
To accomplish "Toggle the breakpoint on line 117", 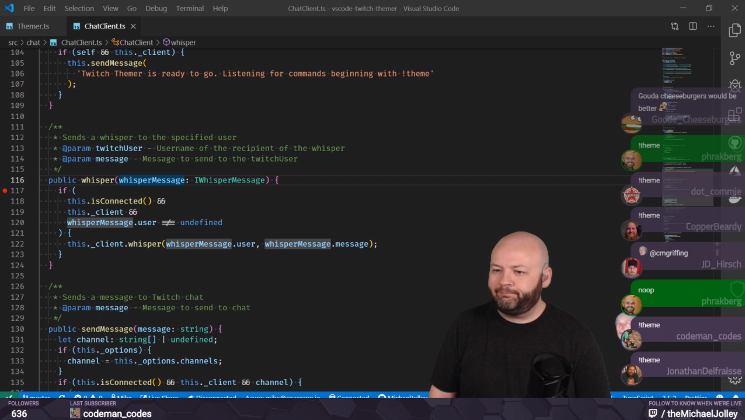I will (x=5, y=191).
